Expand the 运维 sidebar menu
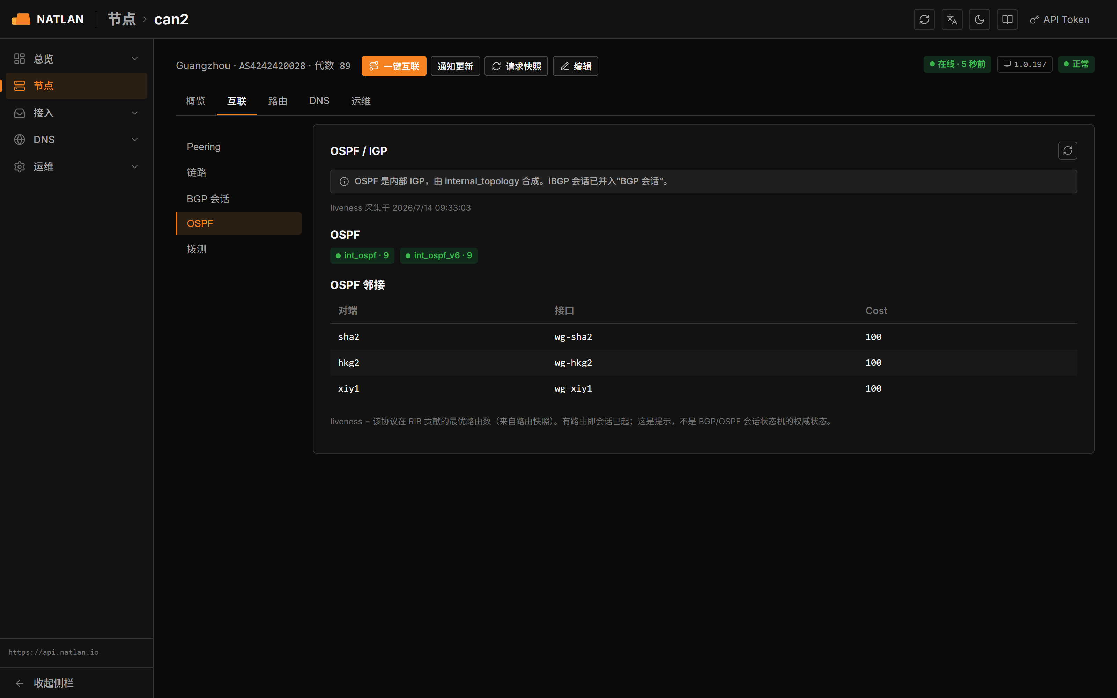This screenshot has height=698, width=1117. 76,167
